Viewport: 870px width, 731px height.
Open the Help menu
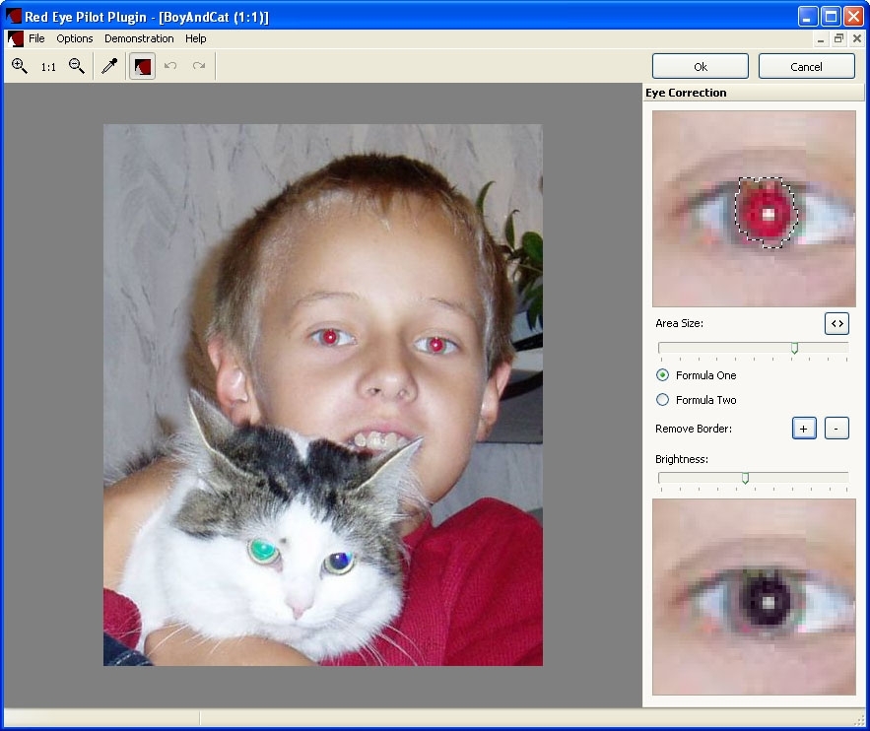(195, 38)
